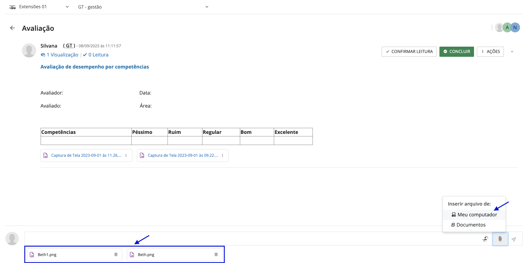
Task: Open the Ações dropdown menu
Action: pyautogui.click(x=490, y=51)
